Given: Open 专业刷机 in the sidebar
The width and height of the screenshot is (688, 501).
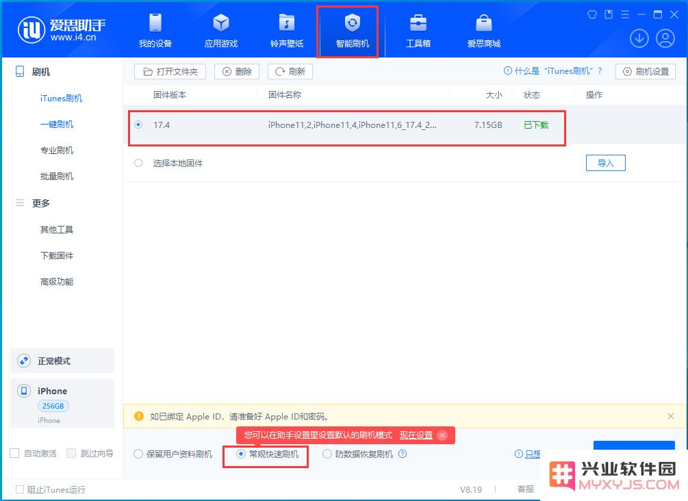Looking at the screenshot, I should 57,150.
